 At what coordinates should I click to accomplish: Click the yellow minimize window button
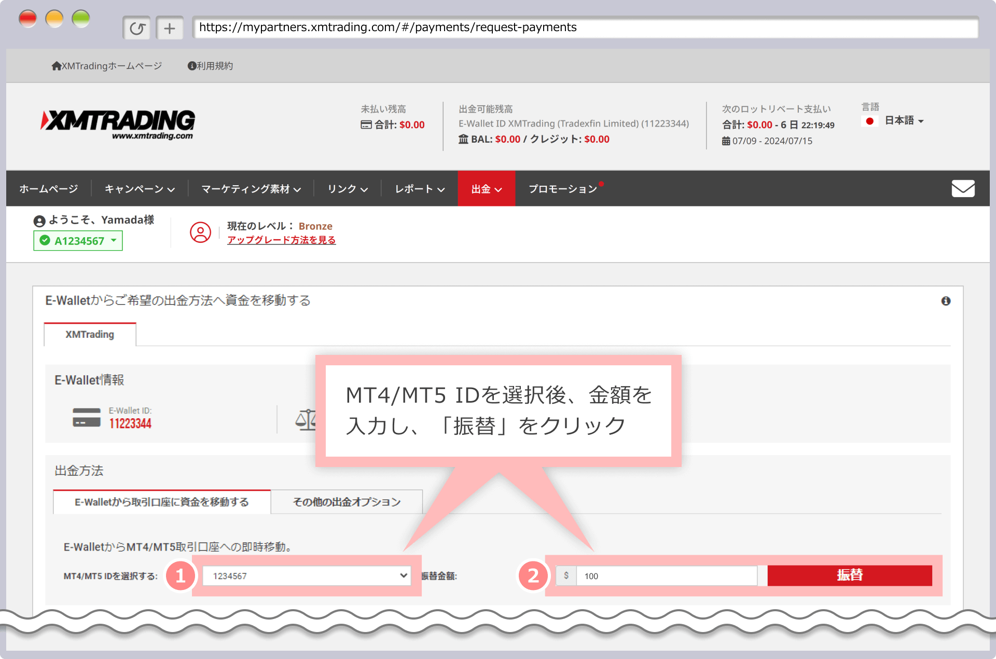54,19
